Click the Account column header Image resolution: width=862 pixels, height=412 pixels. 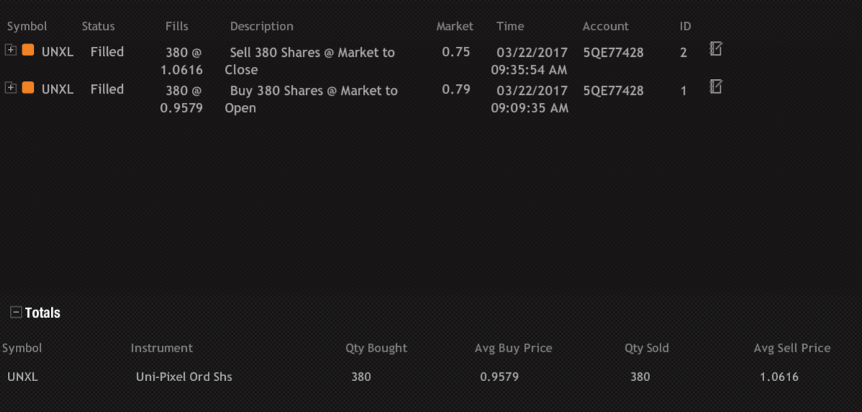click(x=605, y=26)
